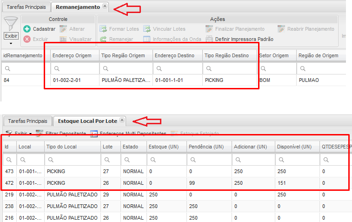Click the Tipo do Local filter field
The image size is (352, 222).
(73, 160)
